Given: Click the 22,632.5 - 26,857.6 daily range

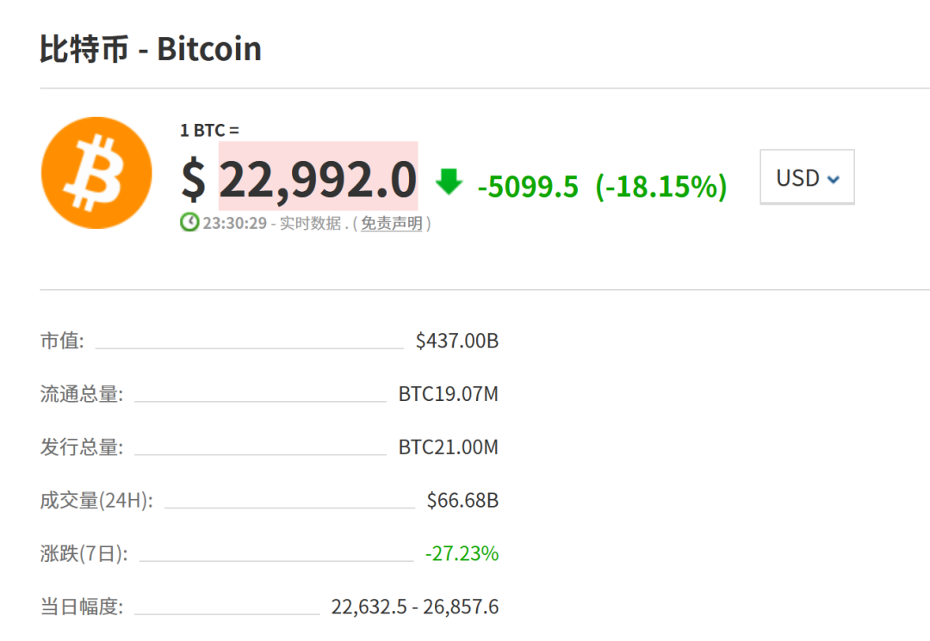Looking at the screenshot, I should pyautogui.click(x=415, y=607).
